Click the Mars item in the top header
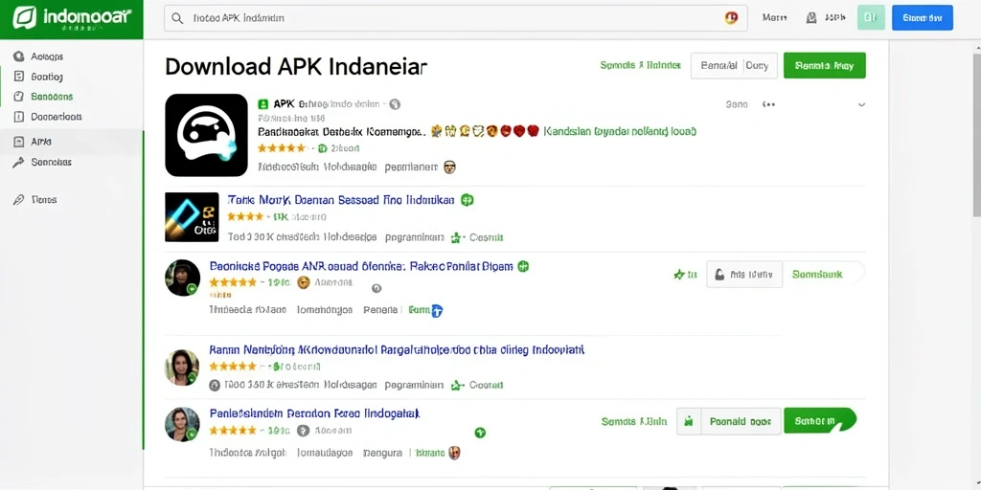 click(774, 18)
